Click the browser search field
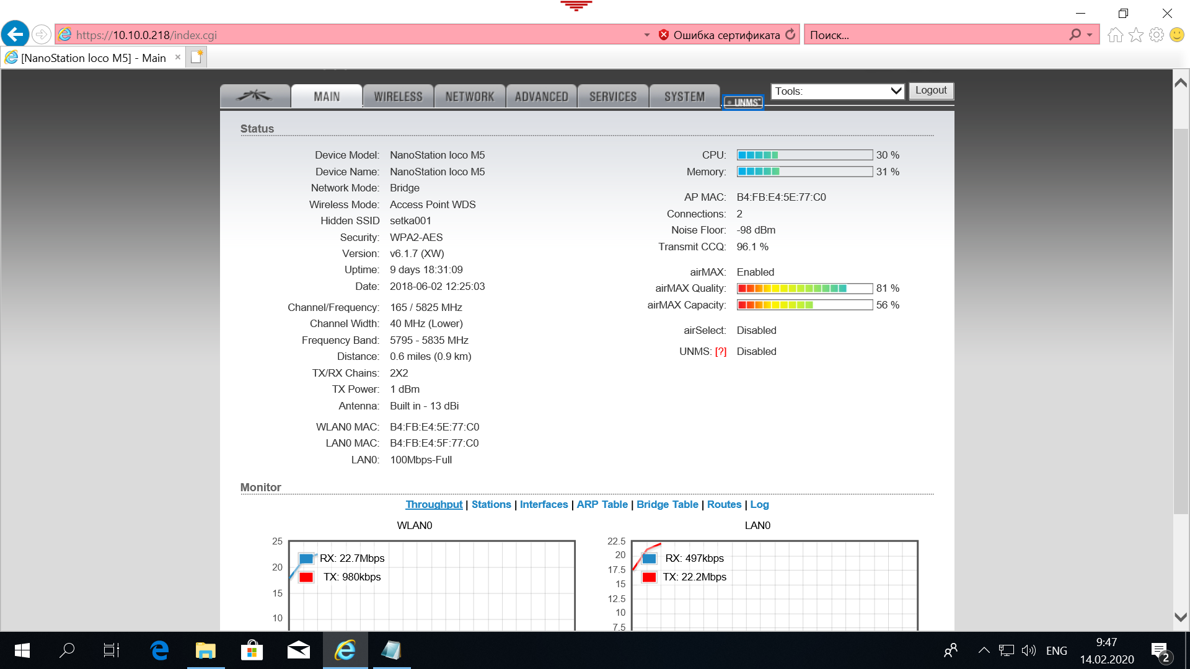Screen dimensions: 1190x669 [936, 35]
